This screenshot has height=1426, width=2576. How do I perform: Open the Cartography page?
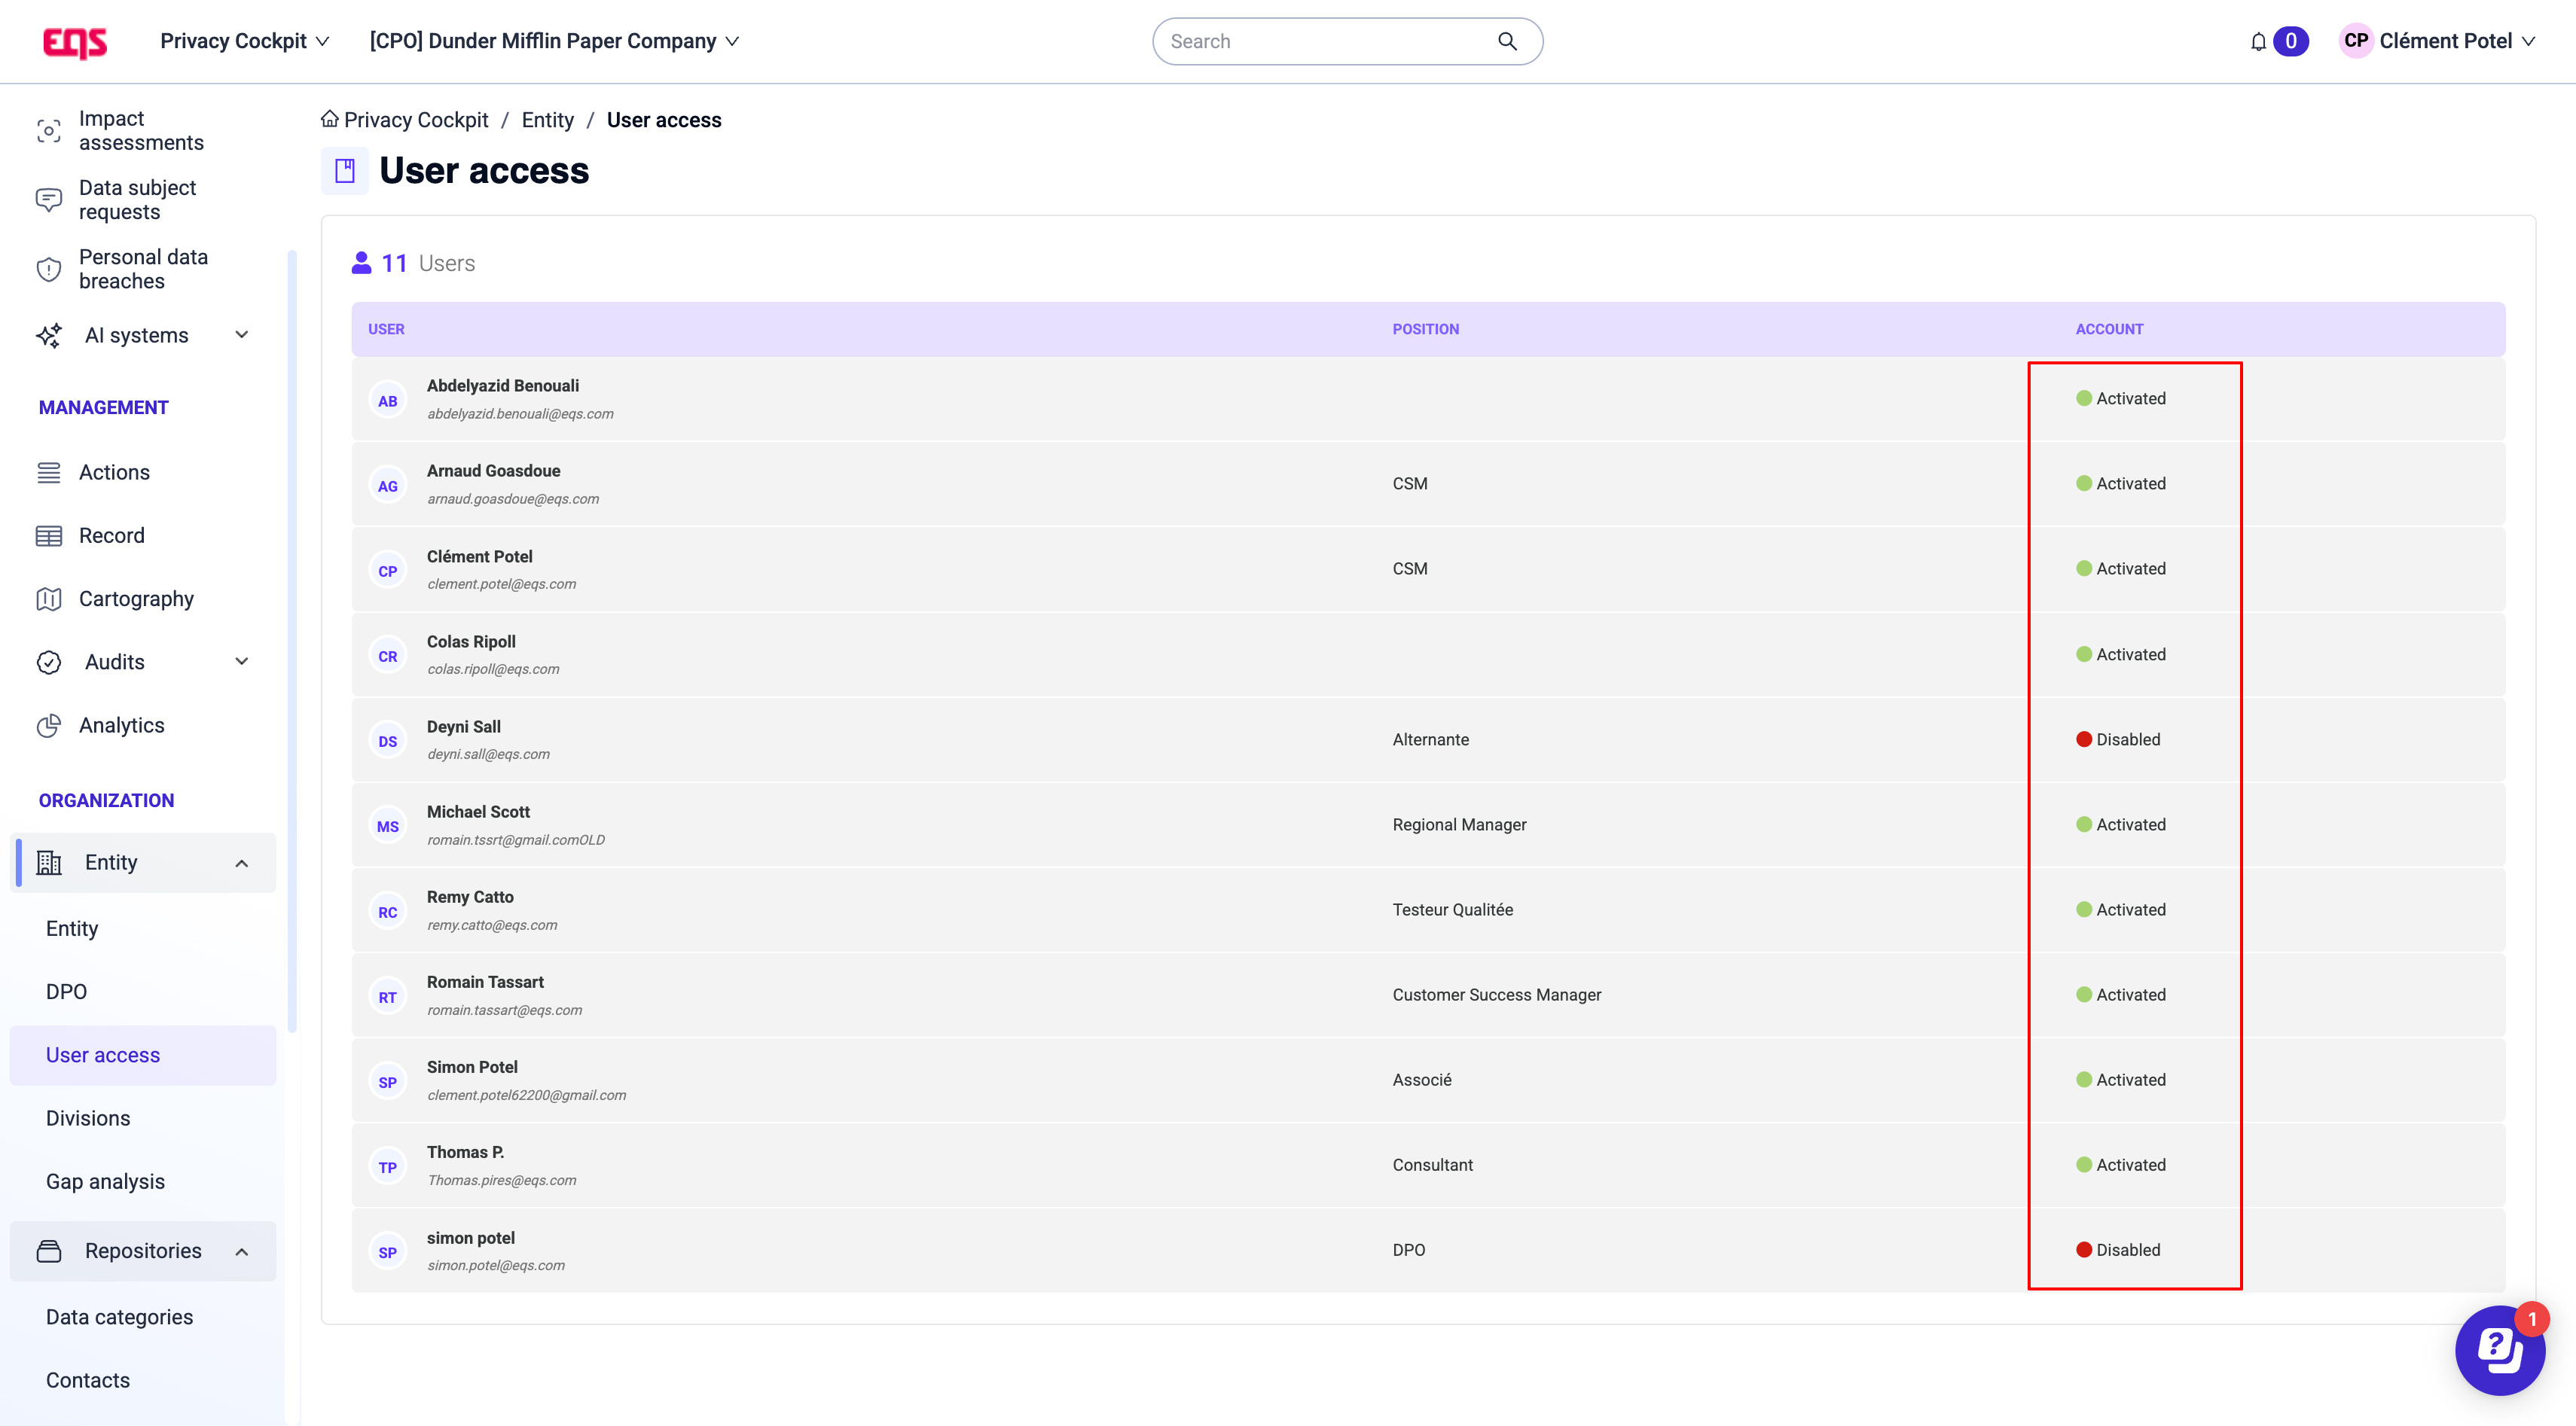click(136, 599)
